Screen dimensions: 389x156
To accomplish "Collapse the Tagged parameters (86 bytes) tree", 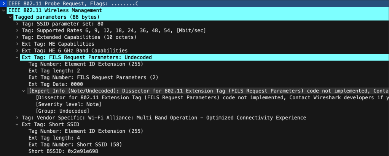I will click(10, 17).
